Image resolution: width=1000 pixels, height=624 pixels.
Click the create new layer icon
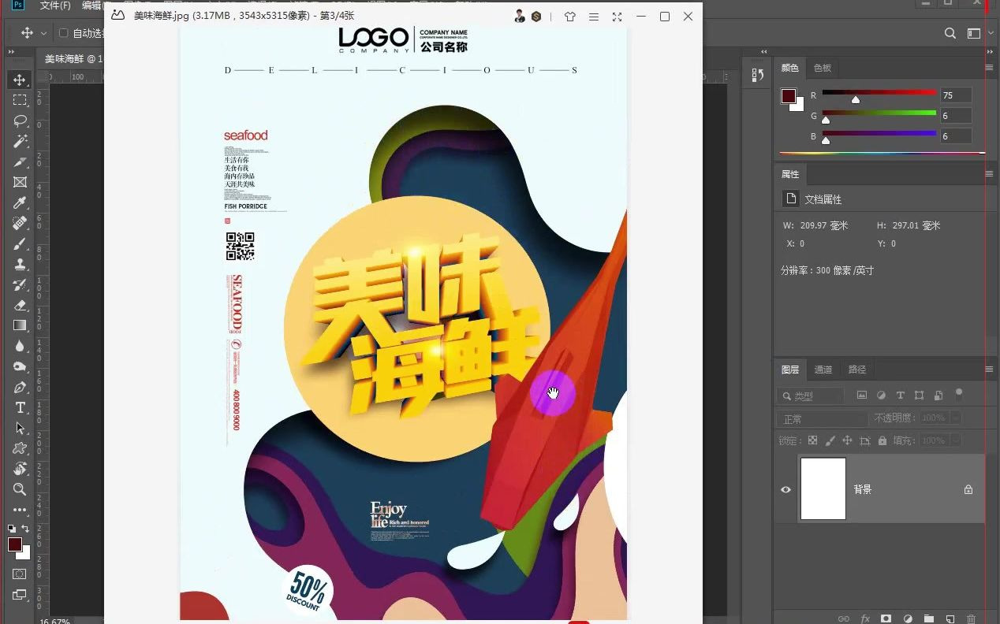(950, 618)
